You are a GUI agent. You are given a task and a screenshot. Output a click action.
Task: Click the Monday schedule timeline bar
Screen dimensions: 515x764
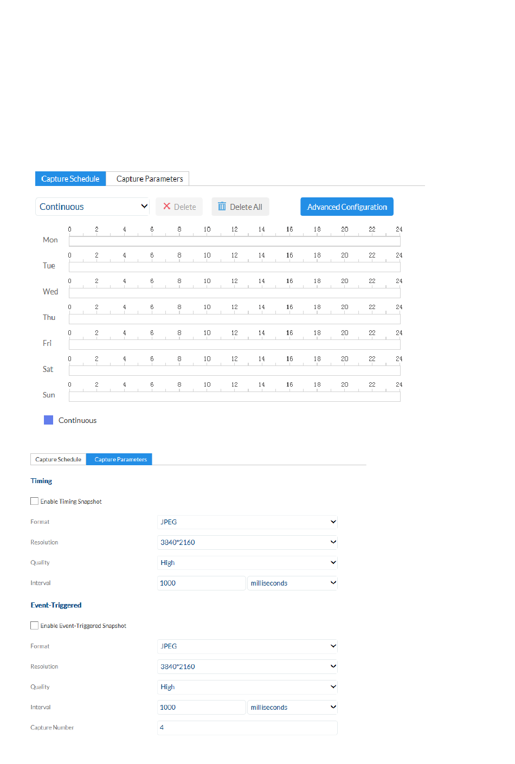(x=234, y=241)
